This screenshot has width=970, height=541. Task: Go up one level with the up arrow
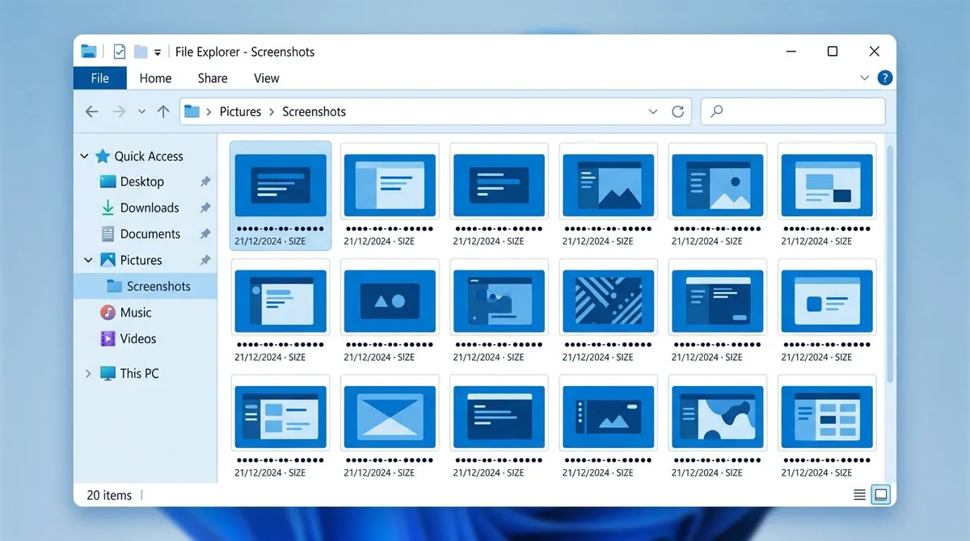[163, 111]
